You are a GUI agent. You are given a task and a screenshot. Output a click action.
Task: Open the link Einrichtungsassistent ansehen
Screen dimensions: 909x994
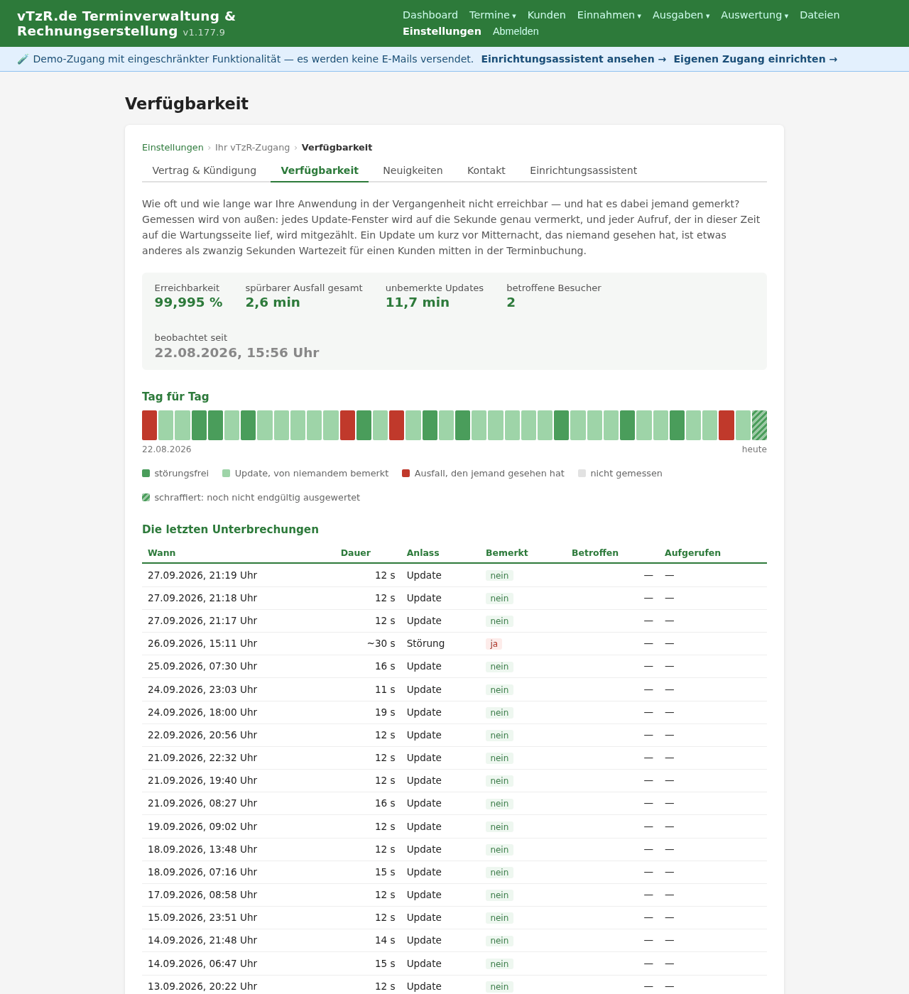(574, 59)
